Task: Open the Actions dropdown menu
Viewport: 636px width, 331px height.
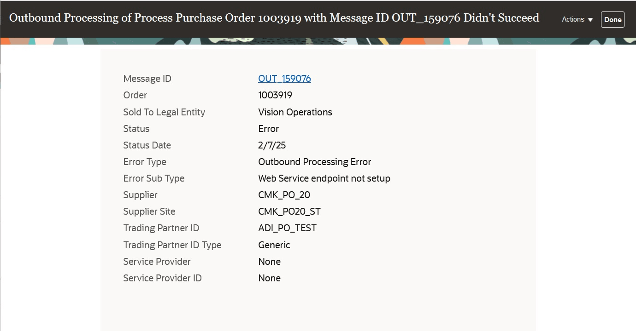Action: pyautogui.click(x=574, y=19)
